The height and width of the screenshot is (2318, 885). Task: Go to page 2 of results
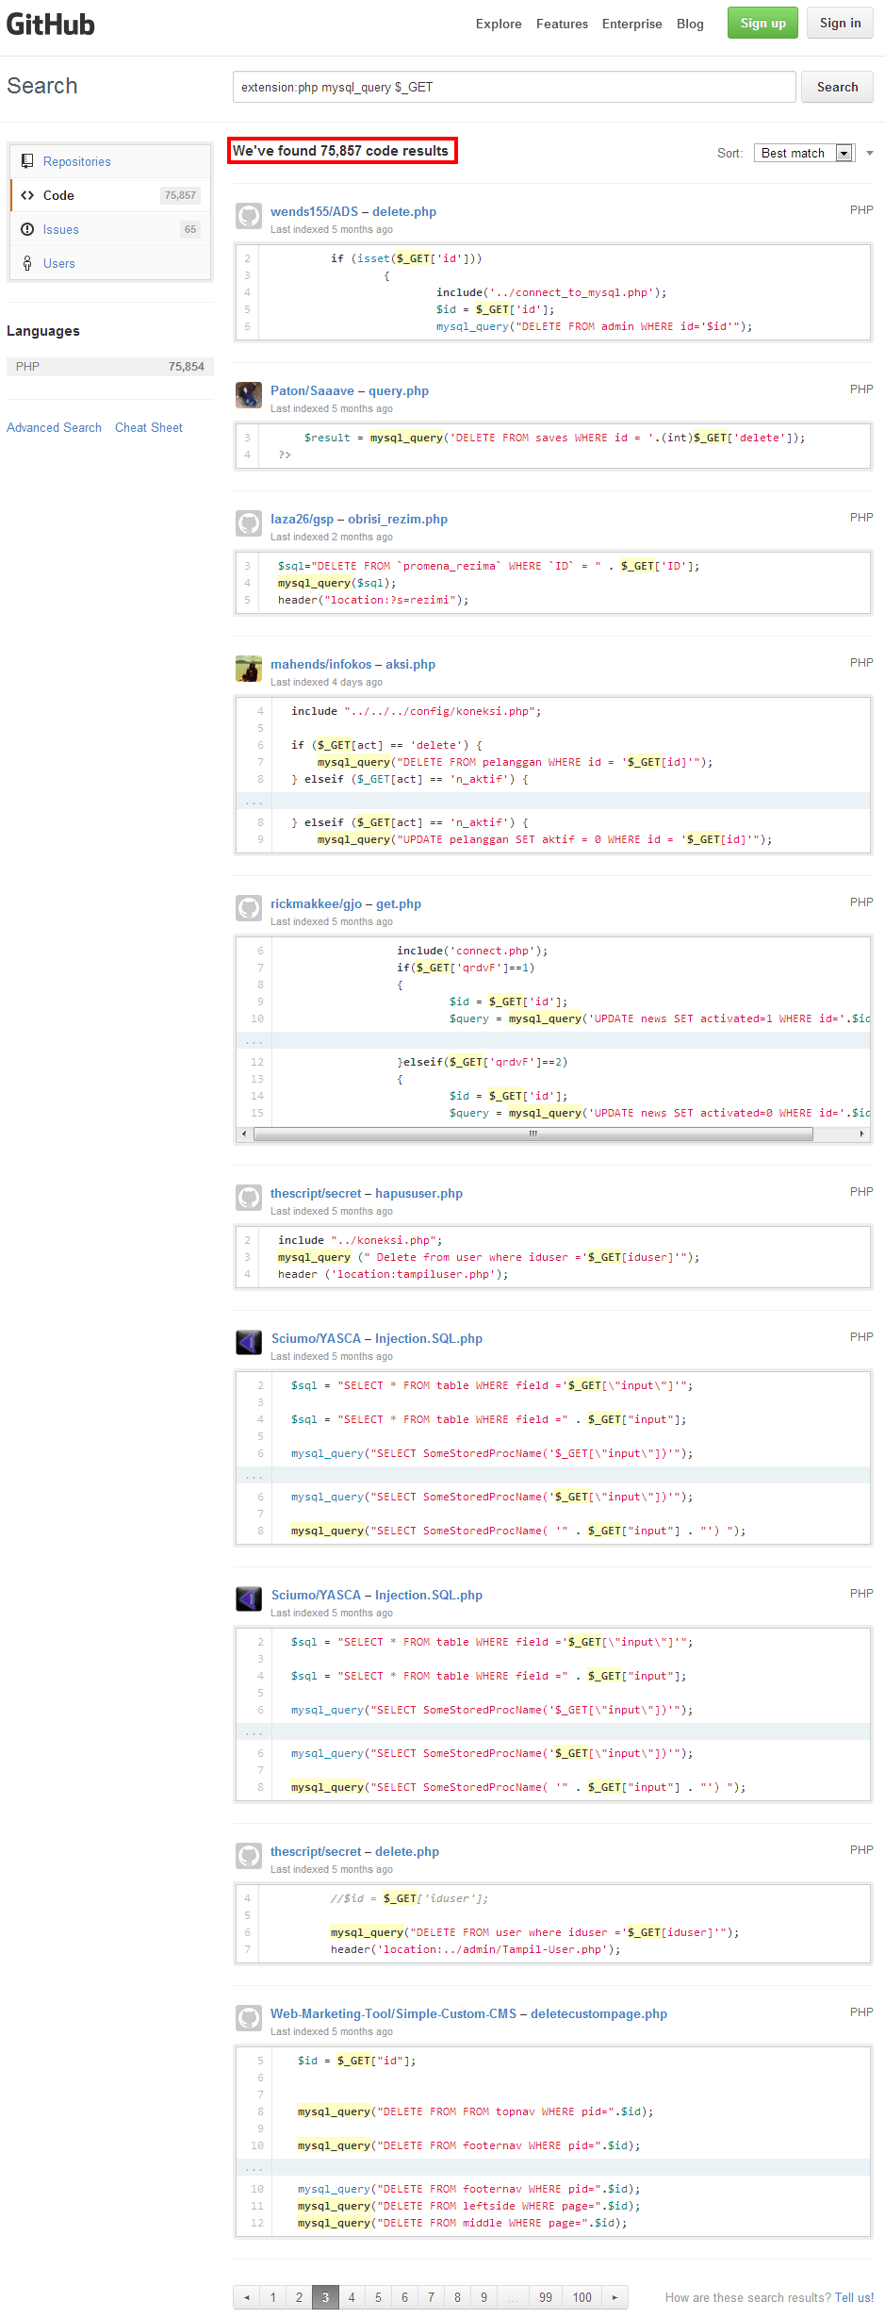300,2297
